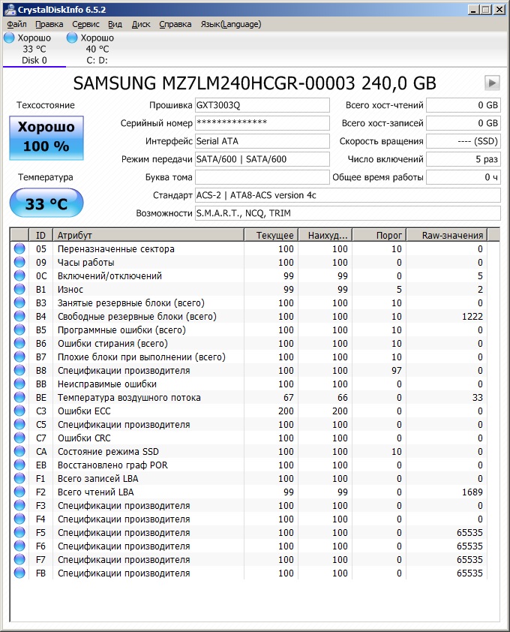Click status icon of row C7 Ошибки CRC
Viewport: 510px width, 632px height.
click(19, 438)
